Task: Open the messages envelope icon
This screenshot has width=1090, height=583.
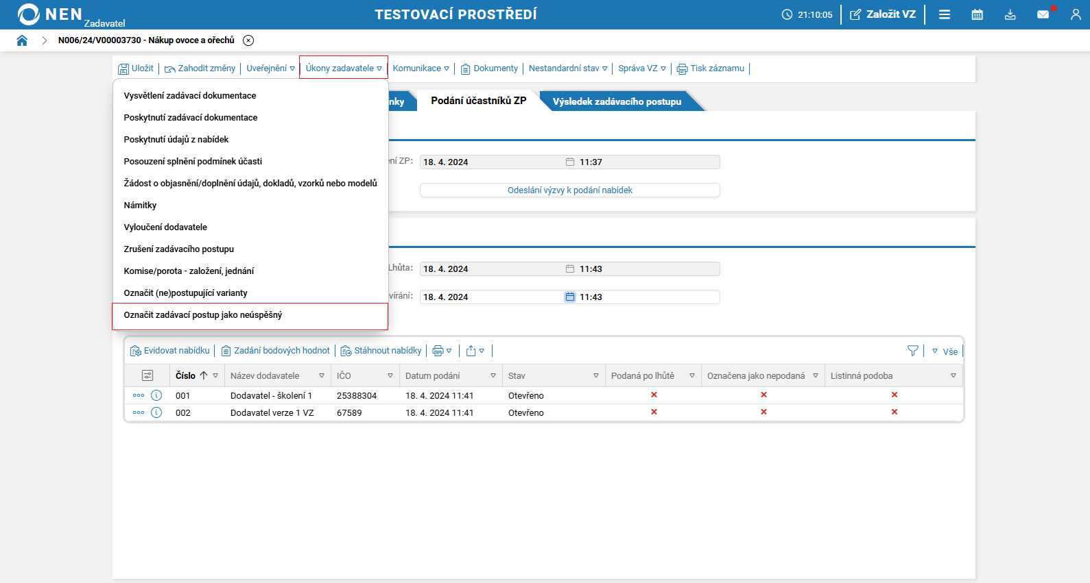Action: [1043, 14]
